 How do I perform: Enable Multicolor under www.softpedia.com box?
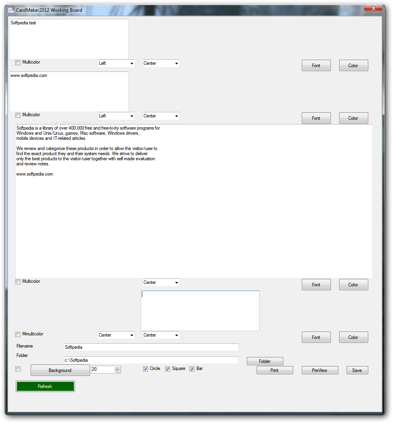(18, 115)
